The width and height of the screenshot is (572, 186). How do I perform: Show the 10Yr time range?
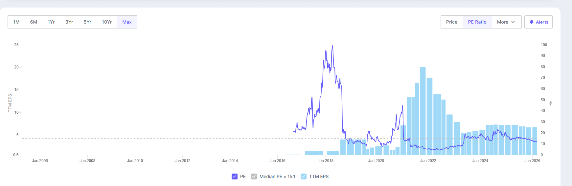[107, 22]
